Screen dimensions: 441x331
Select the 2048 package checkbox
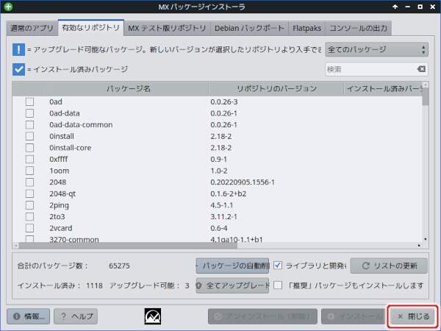tap(29, 182)
